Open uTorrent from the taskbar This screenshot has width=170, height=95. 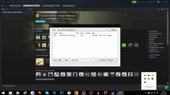(x=69, y=93)
